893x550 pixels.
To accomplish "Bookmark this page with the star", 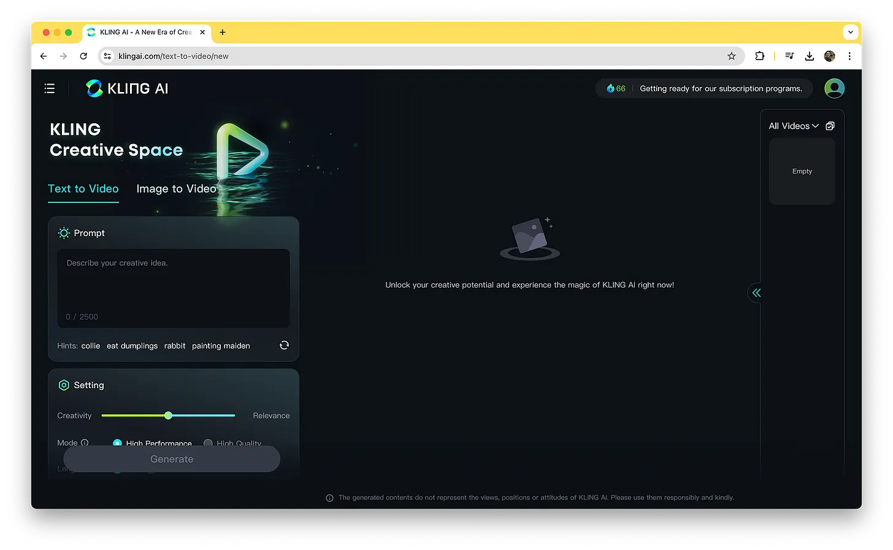I will [731, 56].
